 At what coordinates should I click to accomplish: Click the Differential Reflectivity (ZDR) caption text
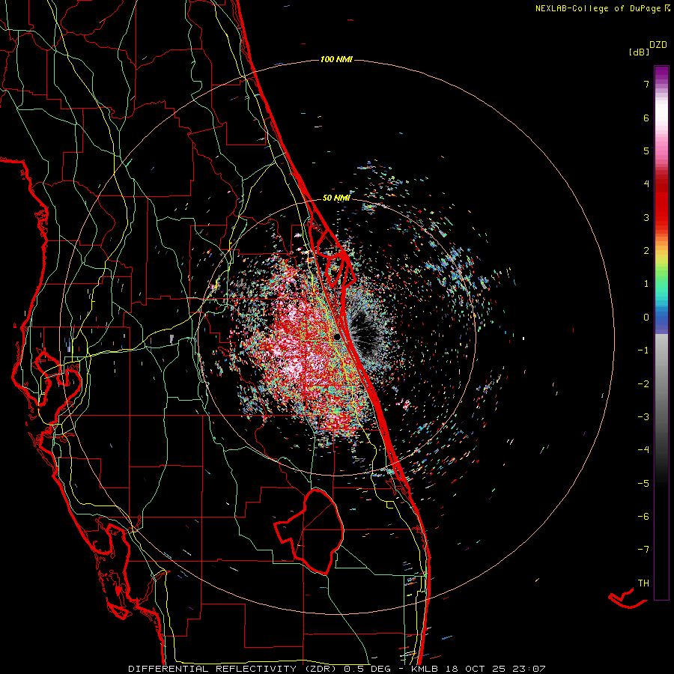234,669
